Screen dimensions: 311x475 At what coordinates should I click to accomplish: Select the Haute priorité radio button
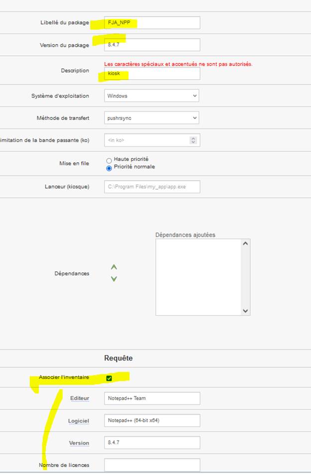[x=109, y=160]
